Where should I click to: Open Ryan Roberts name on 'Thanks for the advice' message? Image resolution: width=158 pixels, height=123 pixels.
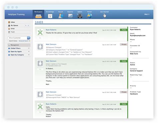pyautogui.click(x=51, y=30)
